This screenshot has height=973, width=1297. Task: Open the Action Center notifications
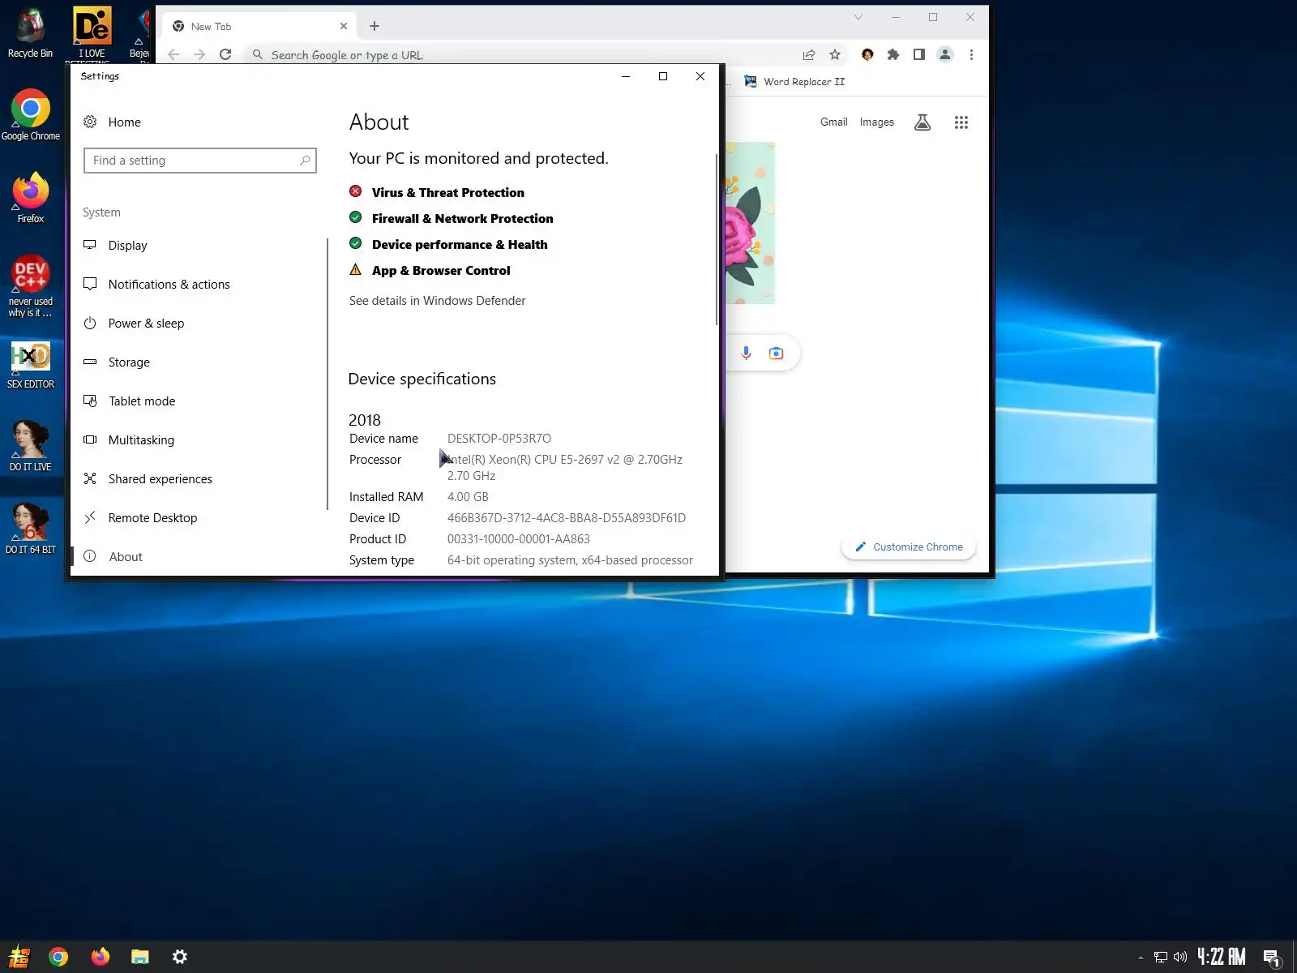[1272, 958]
